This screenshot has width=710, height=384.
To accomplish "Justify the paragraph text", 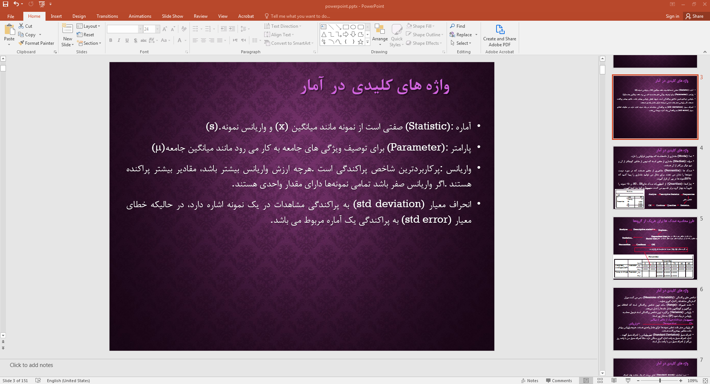I will point(220,40).
